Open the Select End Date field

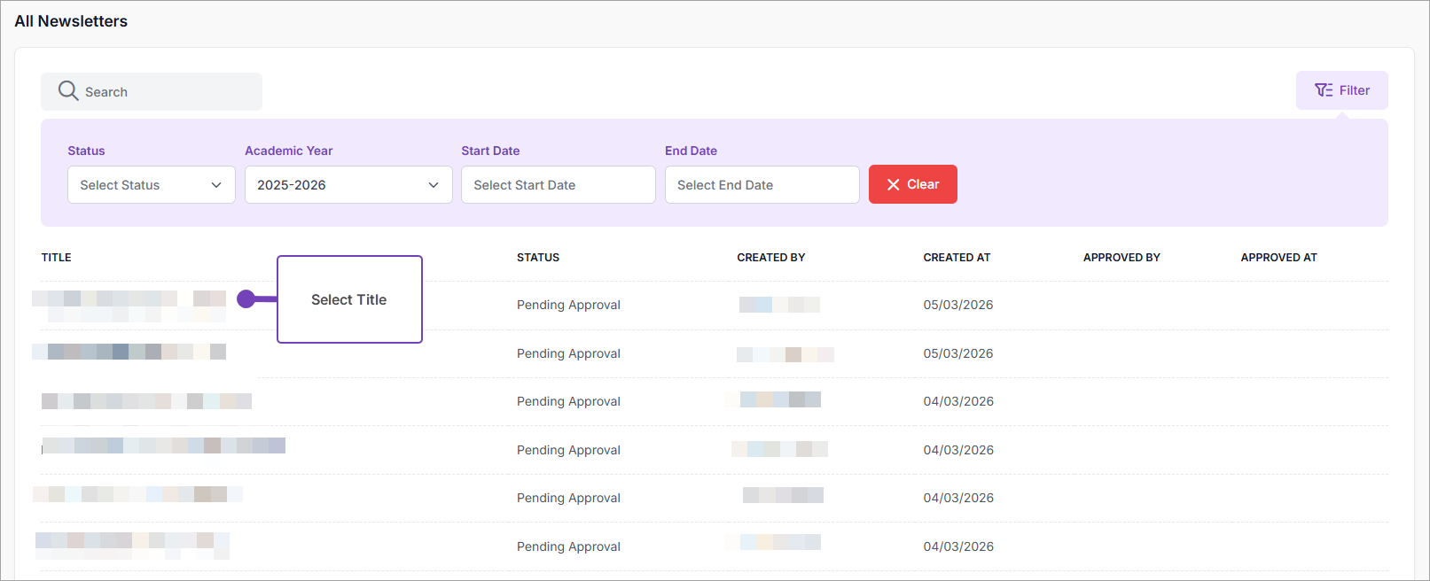(x=762, y=185)
